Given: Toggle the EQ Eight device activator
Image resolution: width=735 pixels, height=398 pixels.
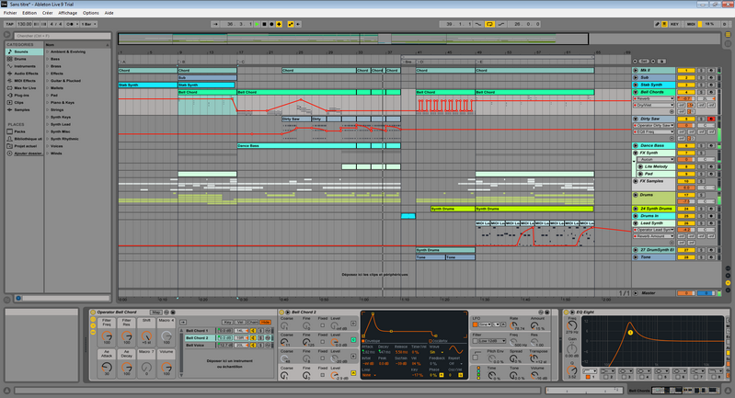Looking at the screenshot, I should [566, 312].
